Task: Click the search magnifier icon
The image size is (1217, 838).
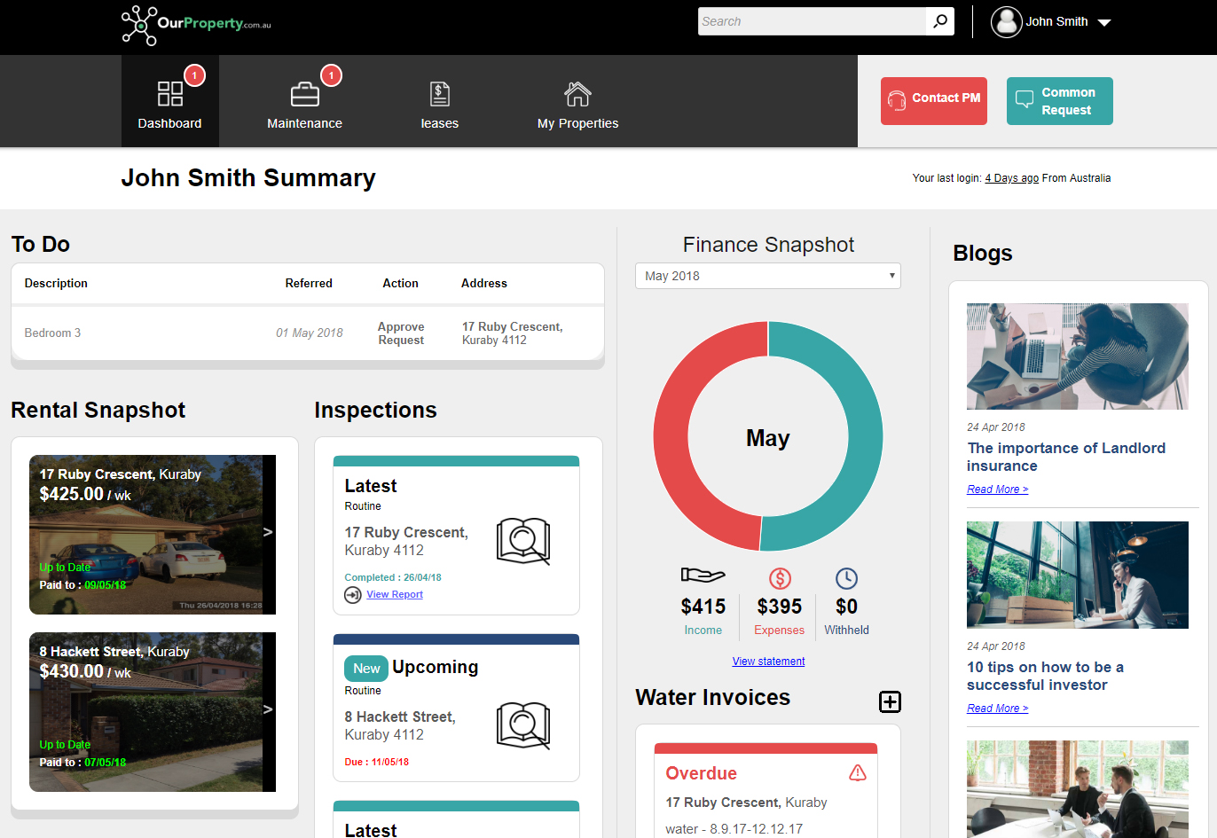Action: point(939,20)
